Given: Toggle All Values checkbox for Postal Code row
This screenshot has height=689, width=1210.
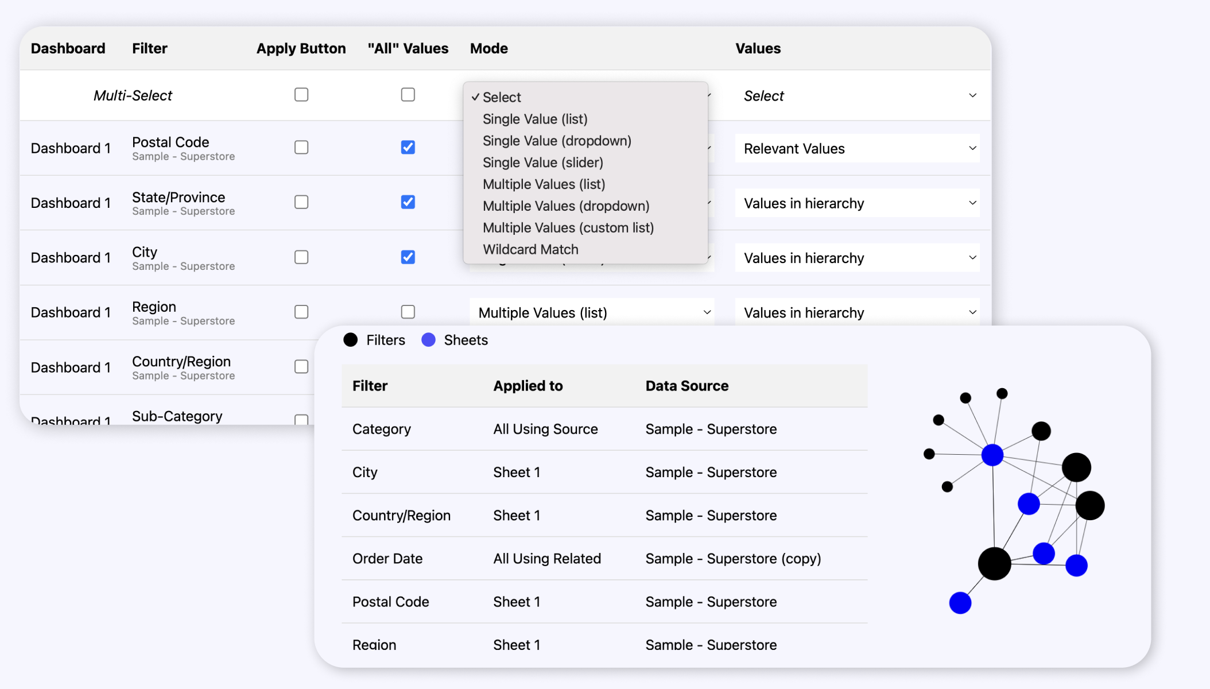Looking at the screenshot, I should pyautogui.click(x=408, y=147).
